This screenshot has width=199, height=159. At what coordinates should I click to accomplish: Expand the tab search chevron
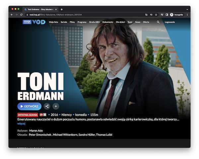coord(187,9)
